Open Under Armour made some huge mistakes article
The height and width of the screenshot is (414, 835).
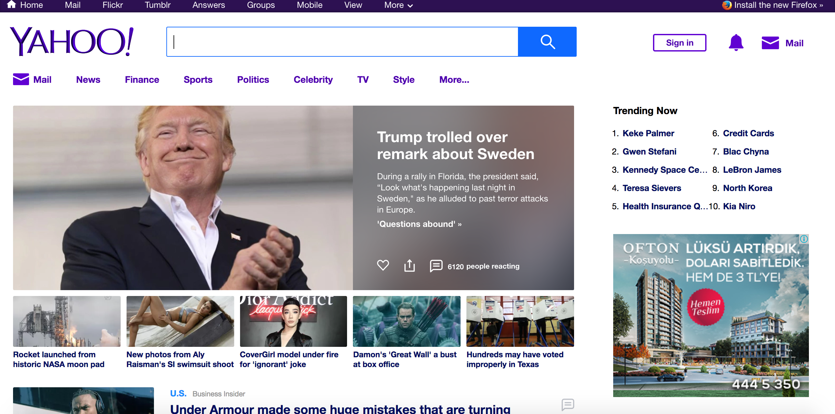(x=340, y=409)
